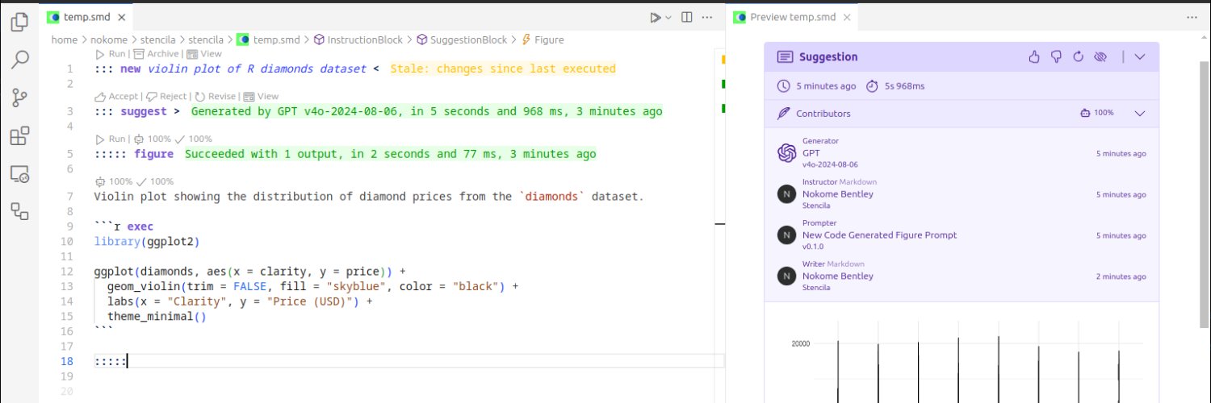Open the Remote Explorer view

coord(19,173)
